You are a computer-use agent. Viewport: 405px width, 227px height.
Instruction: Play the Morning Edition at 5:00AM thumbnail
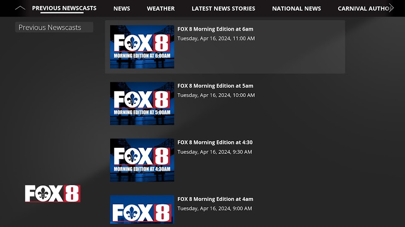pos(142,104)
